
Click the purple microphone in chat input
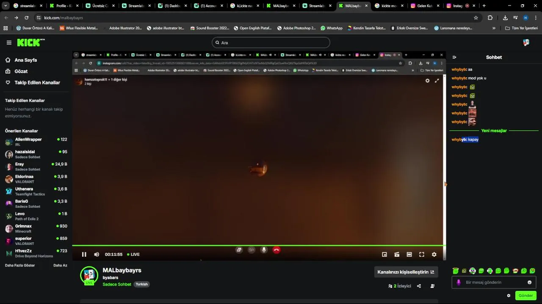[x=459, y=282]
